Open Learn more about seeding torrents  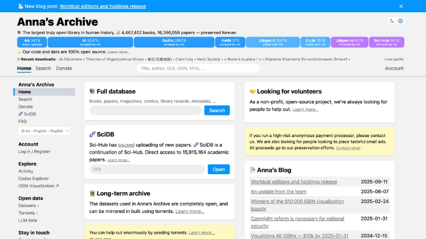[202, 233]
